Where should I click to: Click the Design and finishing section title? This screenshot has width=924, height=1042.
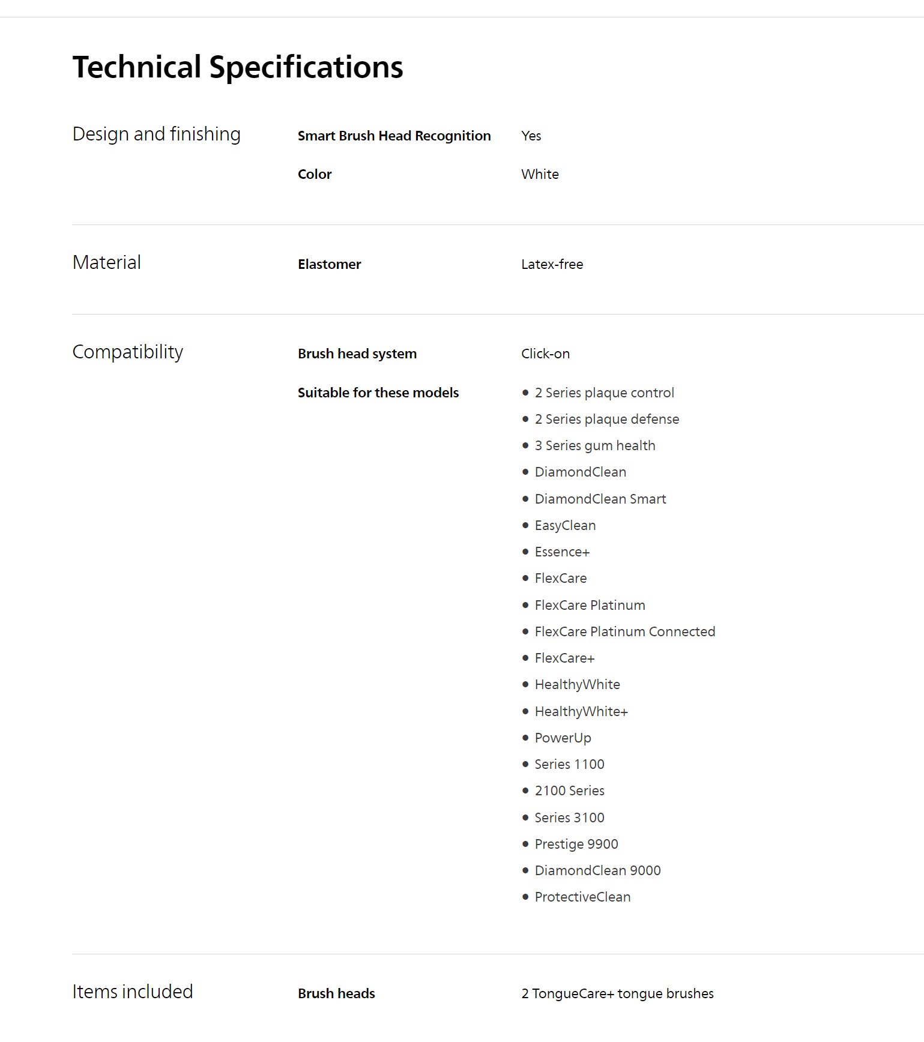click(x=156, y=134)
